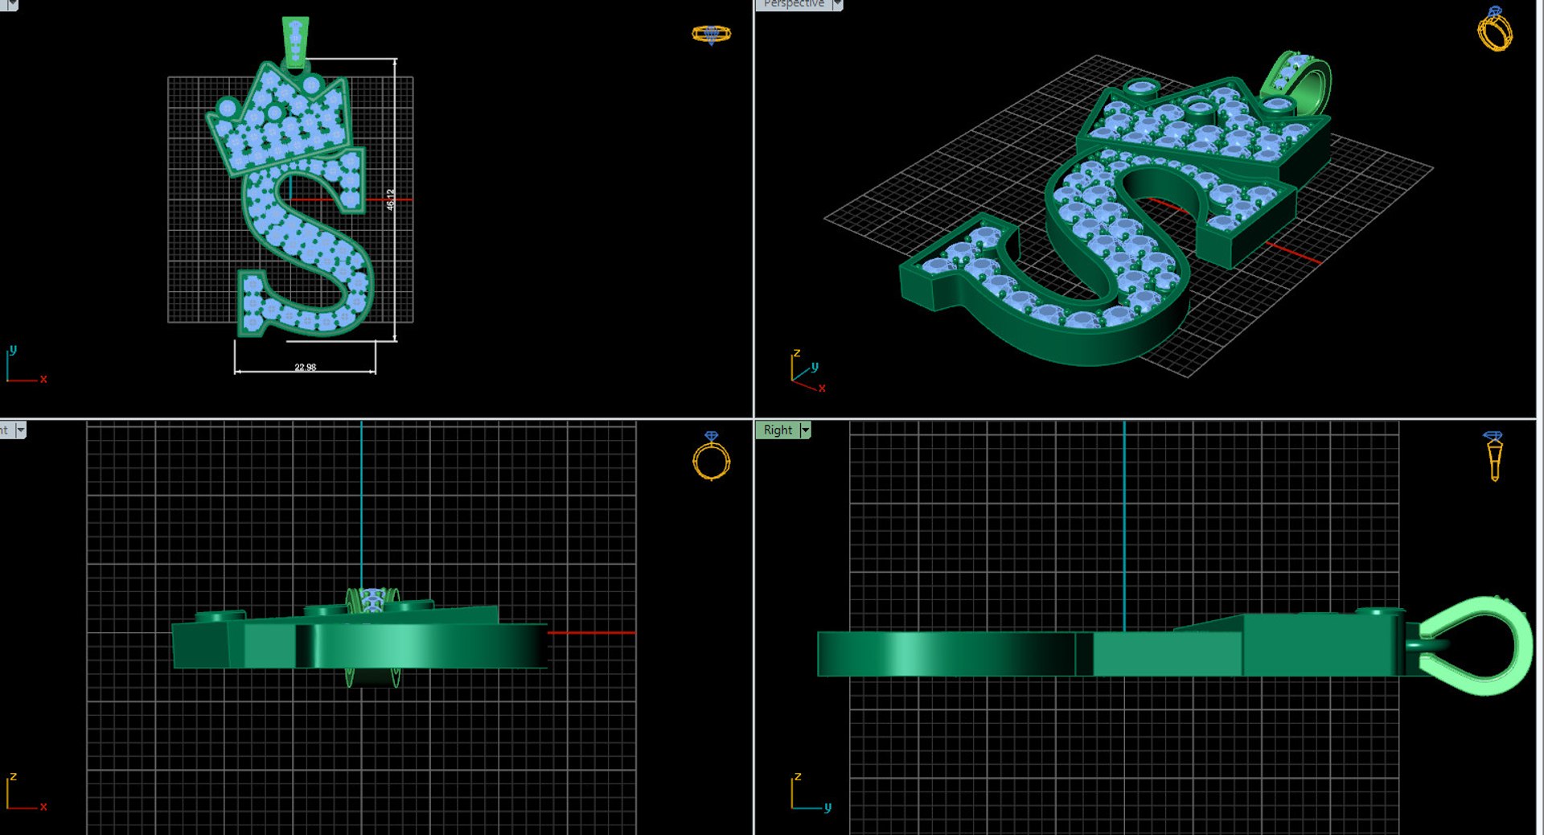Viewport: 1544px width, 835px height.
Task: Click the x-y axis indicator in Top viewport
Action: coord(26,365)
